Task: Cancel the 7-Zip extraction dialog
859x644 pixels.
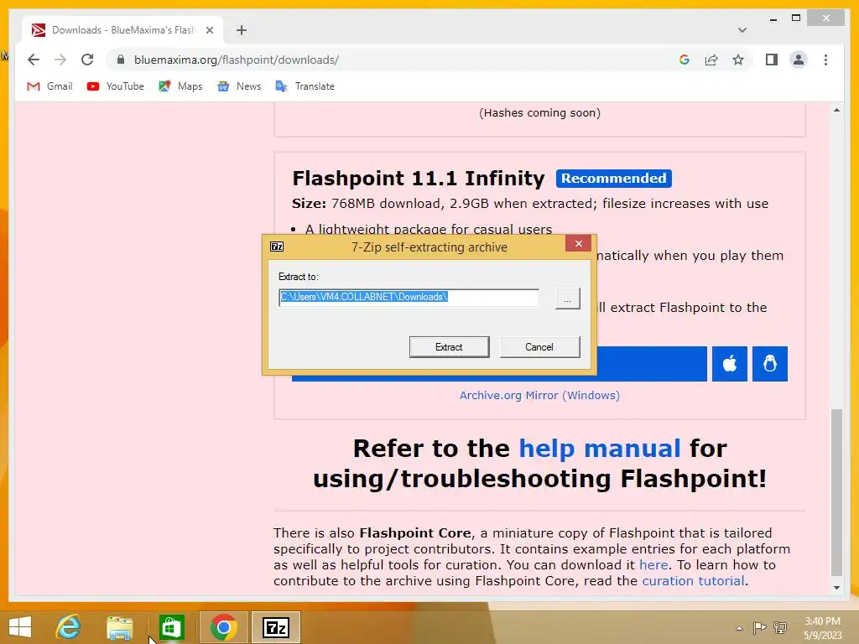Action: coord(539,347)
